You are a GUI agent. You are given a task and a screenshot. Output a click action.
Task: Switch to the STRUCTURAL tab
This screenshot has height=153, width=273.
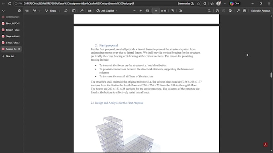[11, 43]
